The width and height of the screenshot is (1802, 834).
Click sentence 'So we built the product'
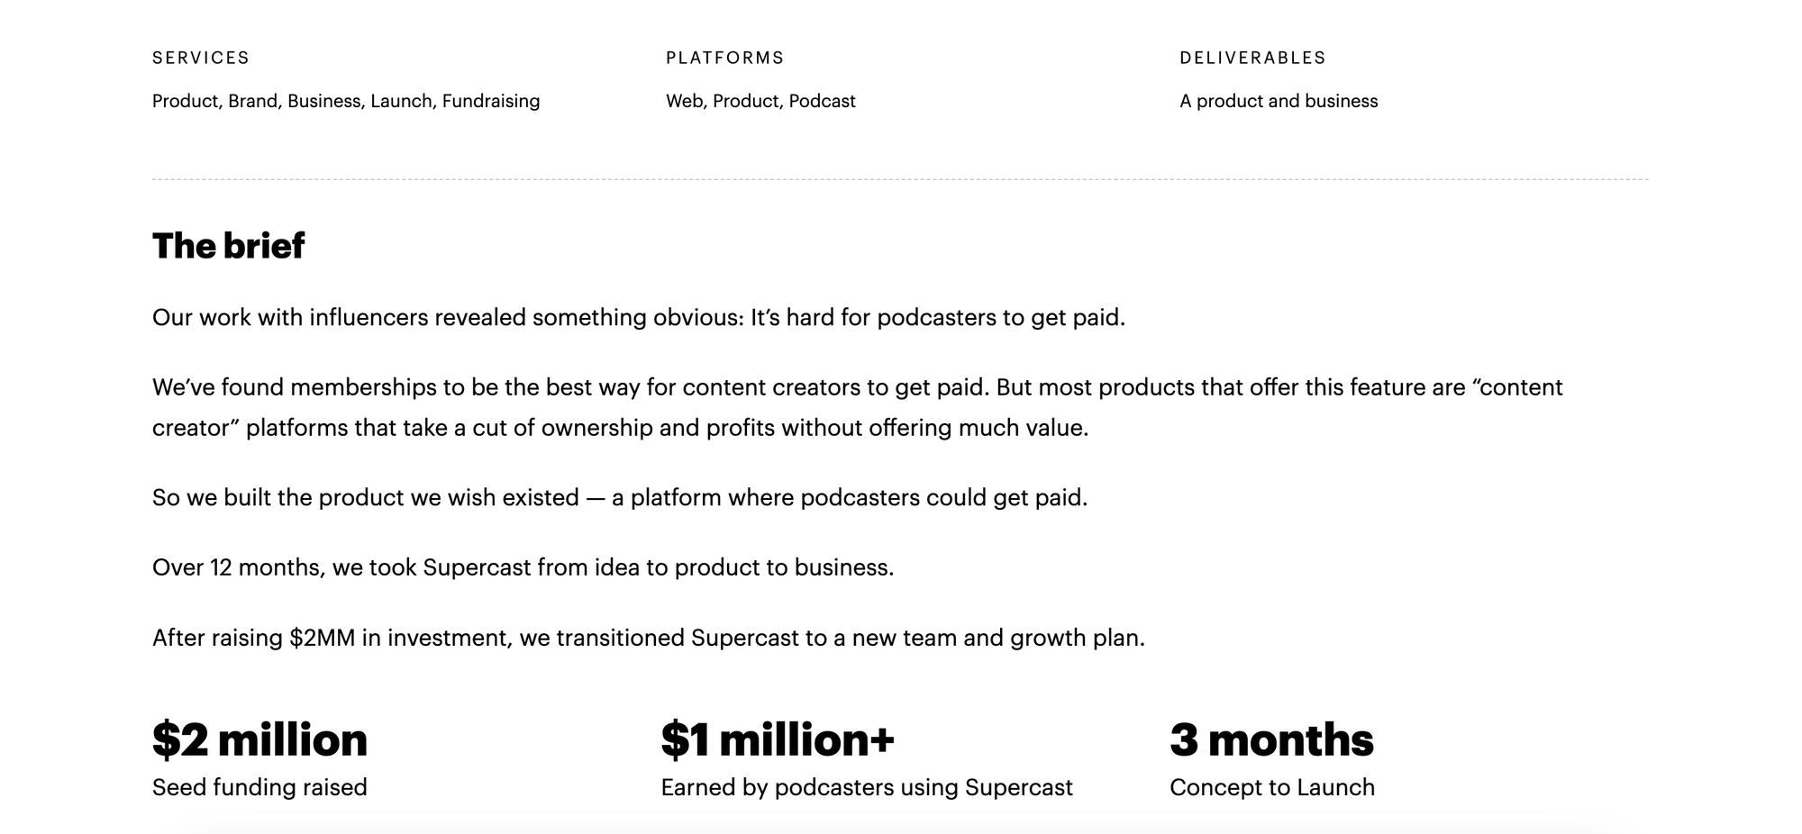[620, 498]
